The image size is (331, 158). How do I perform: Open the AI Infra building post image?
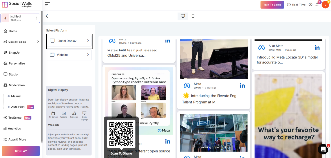(214, 133)
